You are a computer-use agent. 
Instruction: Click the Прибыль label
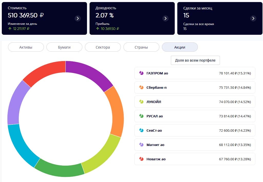pos(102,24)
